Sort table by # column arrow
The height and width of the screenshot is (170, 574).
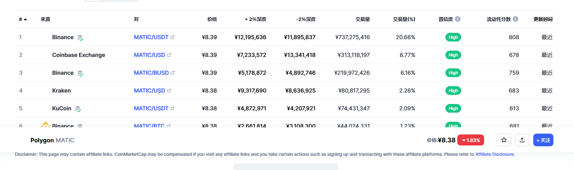click(x=25, y=19)
